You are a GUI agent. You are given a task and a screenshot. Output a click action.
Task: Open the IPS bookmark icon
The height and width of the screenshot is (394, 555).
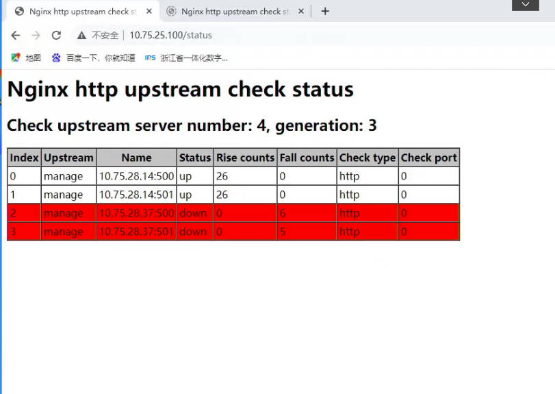(150, 58)
